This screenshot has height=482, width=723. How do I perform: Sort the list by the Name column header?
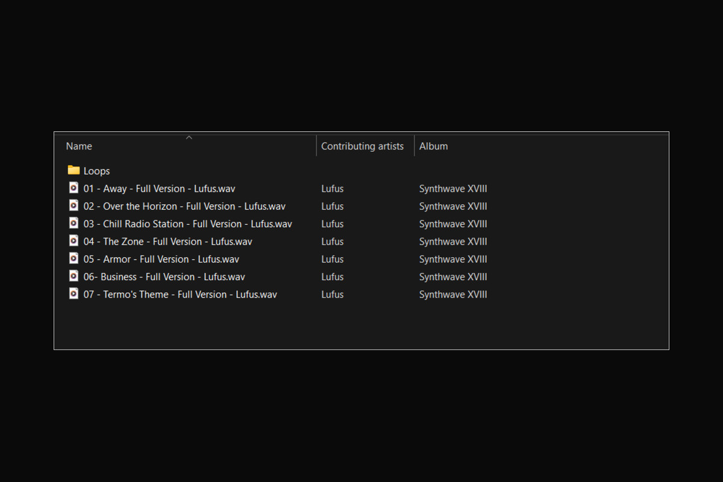coord(79,146)
